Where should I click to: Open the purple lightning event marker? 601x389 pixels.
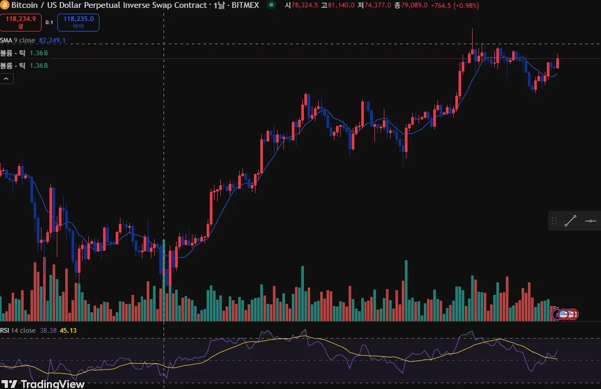click(555, 315)
